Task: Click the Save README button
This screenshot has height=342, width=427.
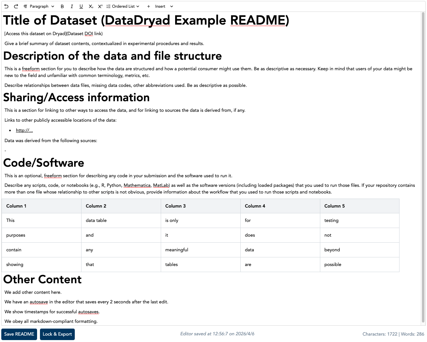Action: [x=19, y=334]
